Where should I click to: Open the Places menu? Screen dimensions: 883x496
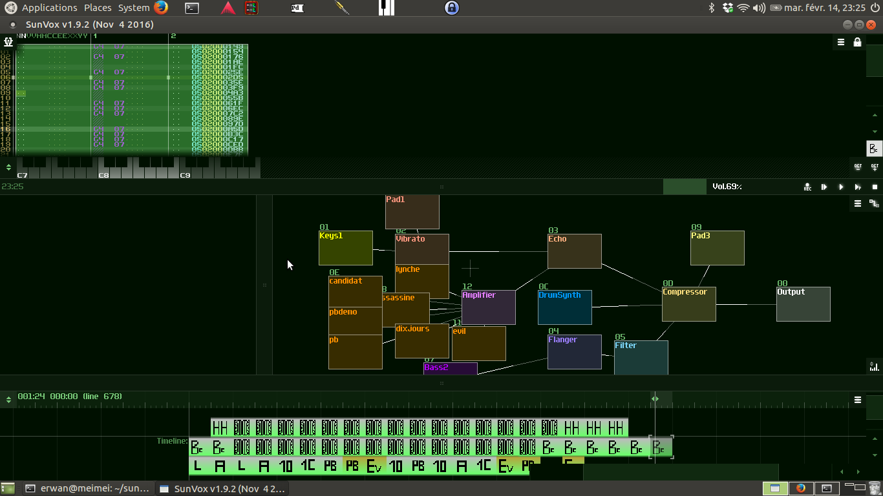98,8
